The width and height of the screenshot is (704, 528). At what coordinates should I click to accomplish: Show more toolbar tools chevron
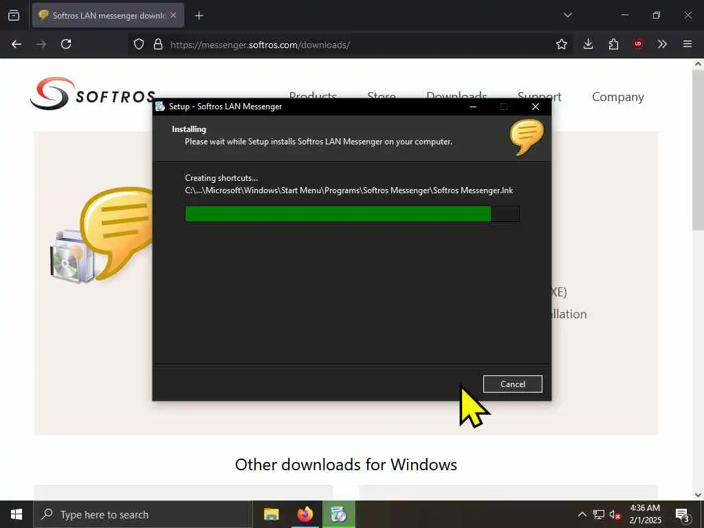tap(662, 44)
